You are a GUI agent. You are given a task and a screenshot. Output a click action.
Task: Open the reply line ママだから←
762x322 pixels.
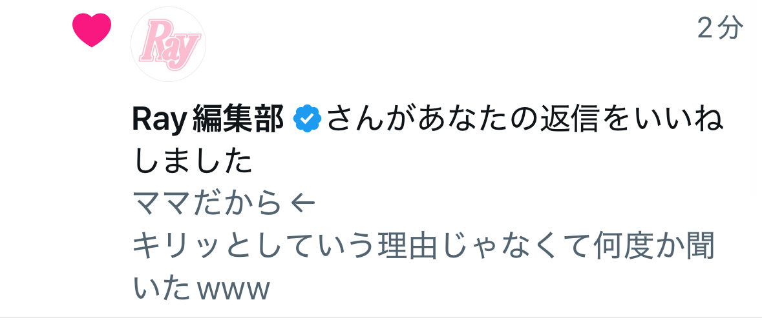[x=224, y=203]
